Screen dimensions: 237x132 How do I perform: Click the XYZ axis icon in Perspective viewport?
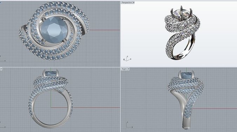[x=127, y=58]
